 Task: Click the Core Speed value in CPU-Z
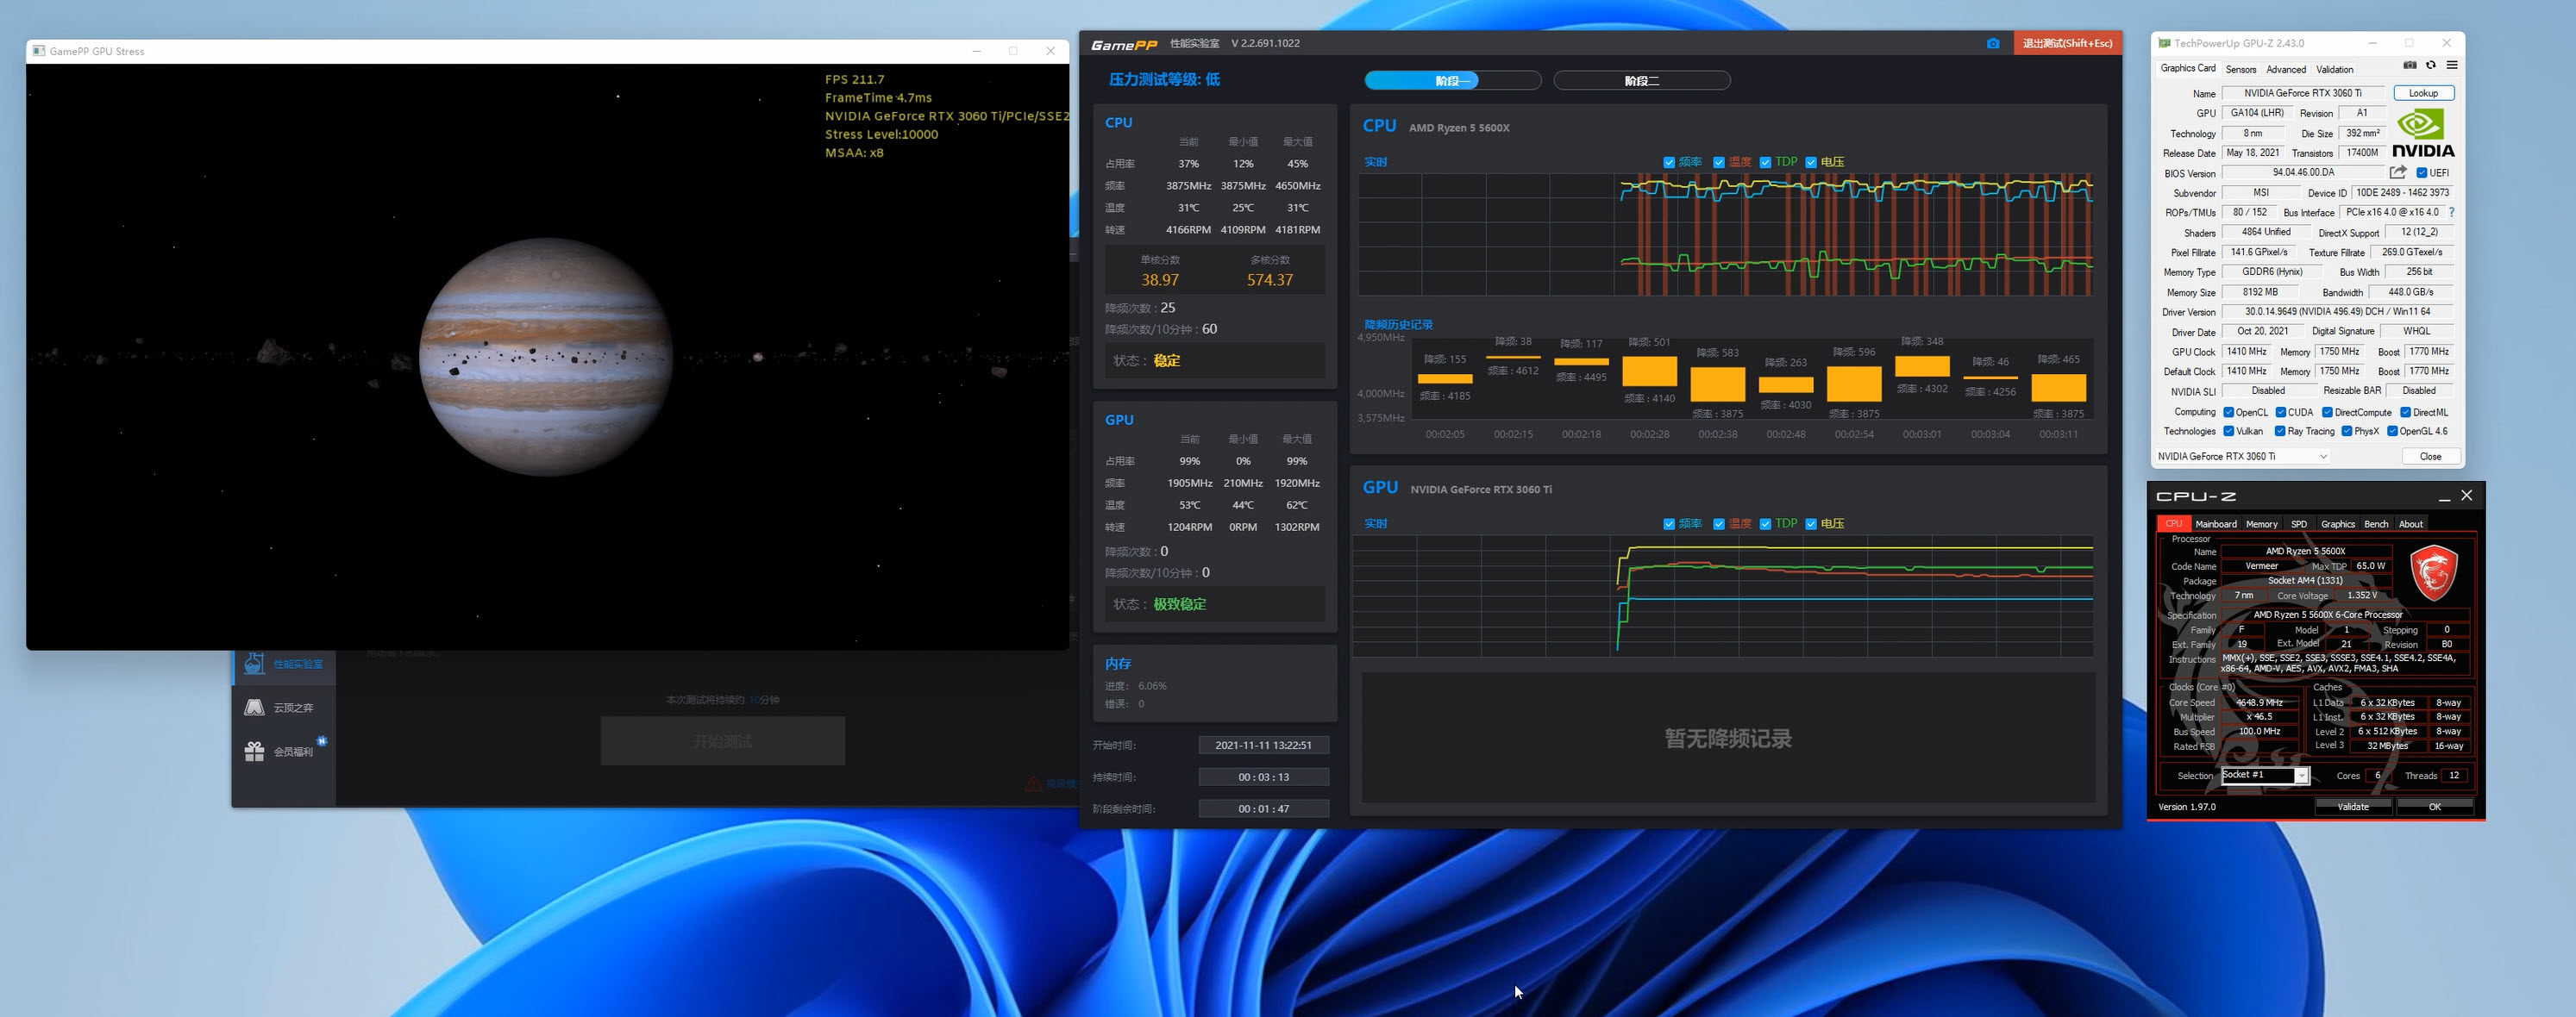point(2259,702)
